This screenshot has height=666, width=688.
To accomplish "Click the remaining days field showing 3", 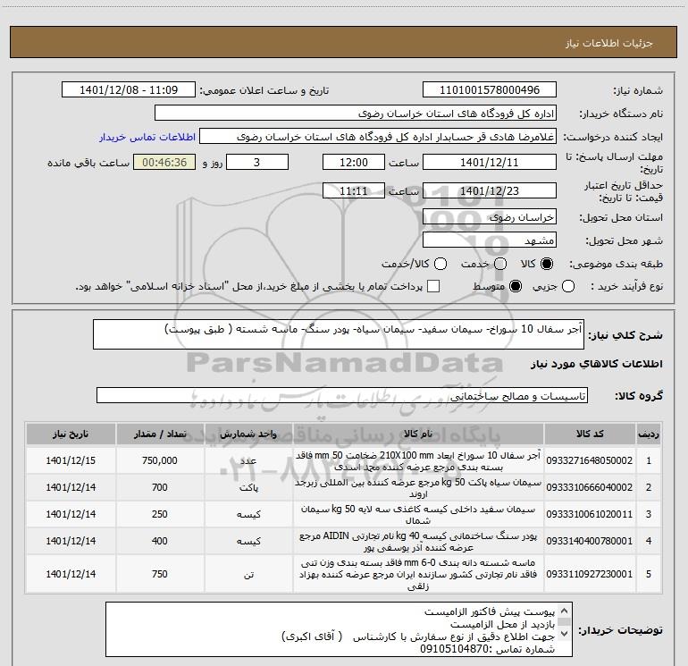I will (x=257, y=162).
